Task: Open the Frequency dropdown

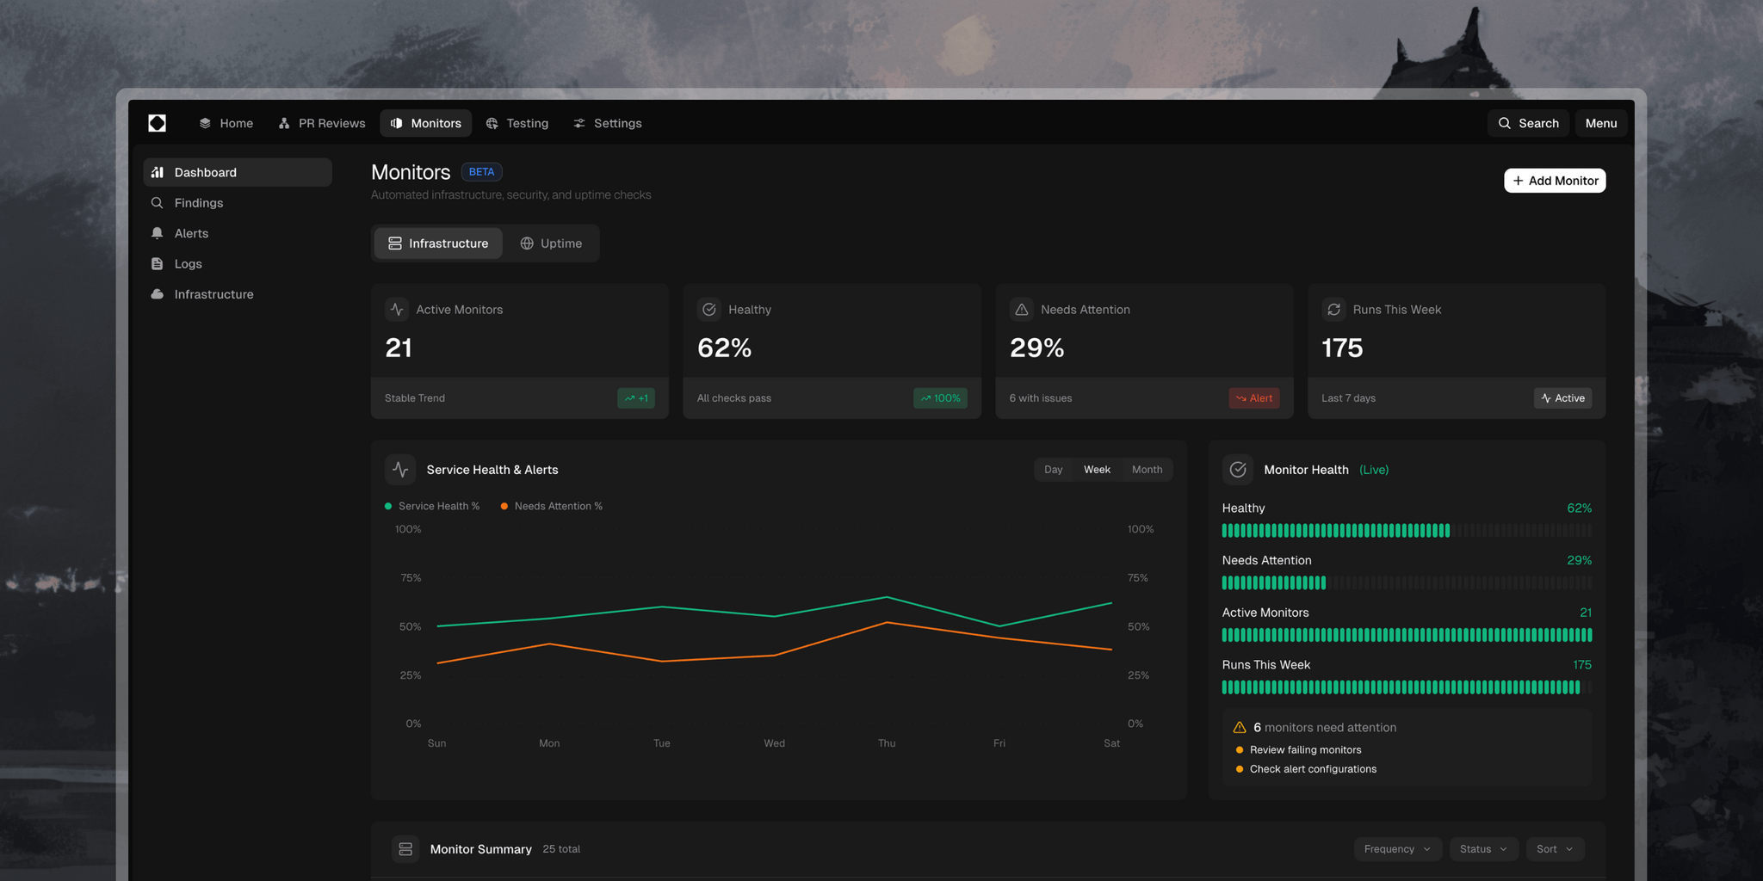Action: click(x=1397, y=848)
